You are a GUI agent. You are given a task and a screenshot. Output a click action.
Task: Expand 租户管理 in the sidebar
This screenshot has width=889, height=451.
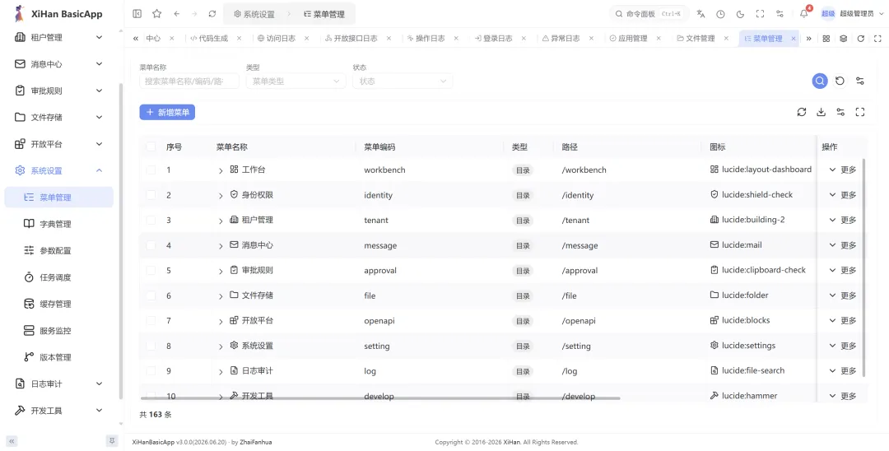coord(59,37)
